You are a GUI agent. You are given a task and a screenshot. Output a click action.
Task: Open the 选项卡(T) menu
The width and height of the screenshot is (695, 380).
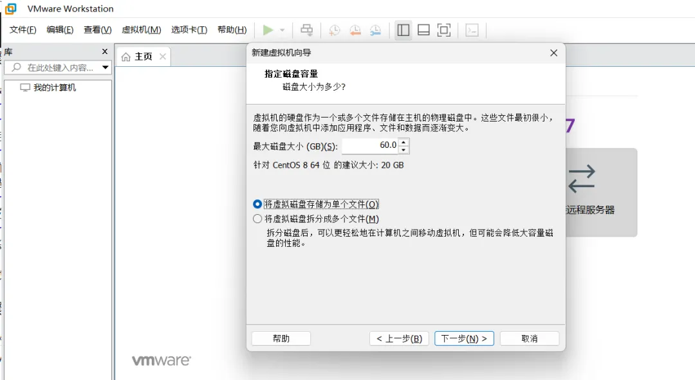coord(189,30)
